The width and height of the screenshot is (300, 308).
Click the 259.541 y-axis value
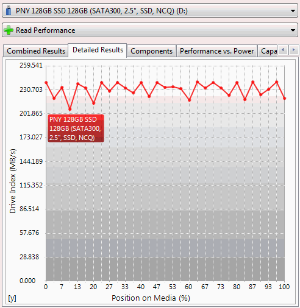coord(31,65)
